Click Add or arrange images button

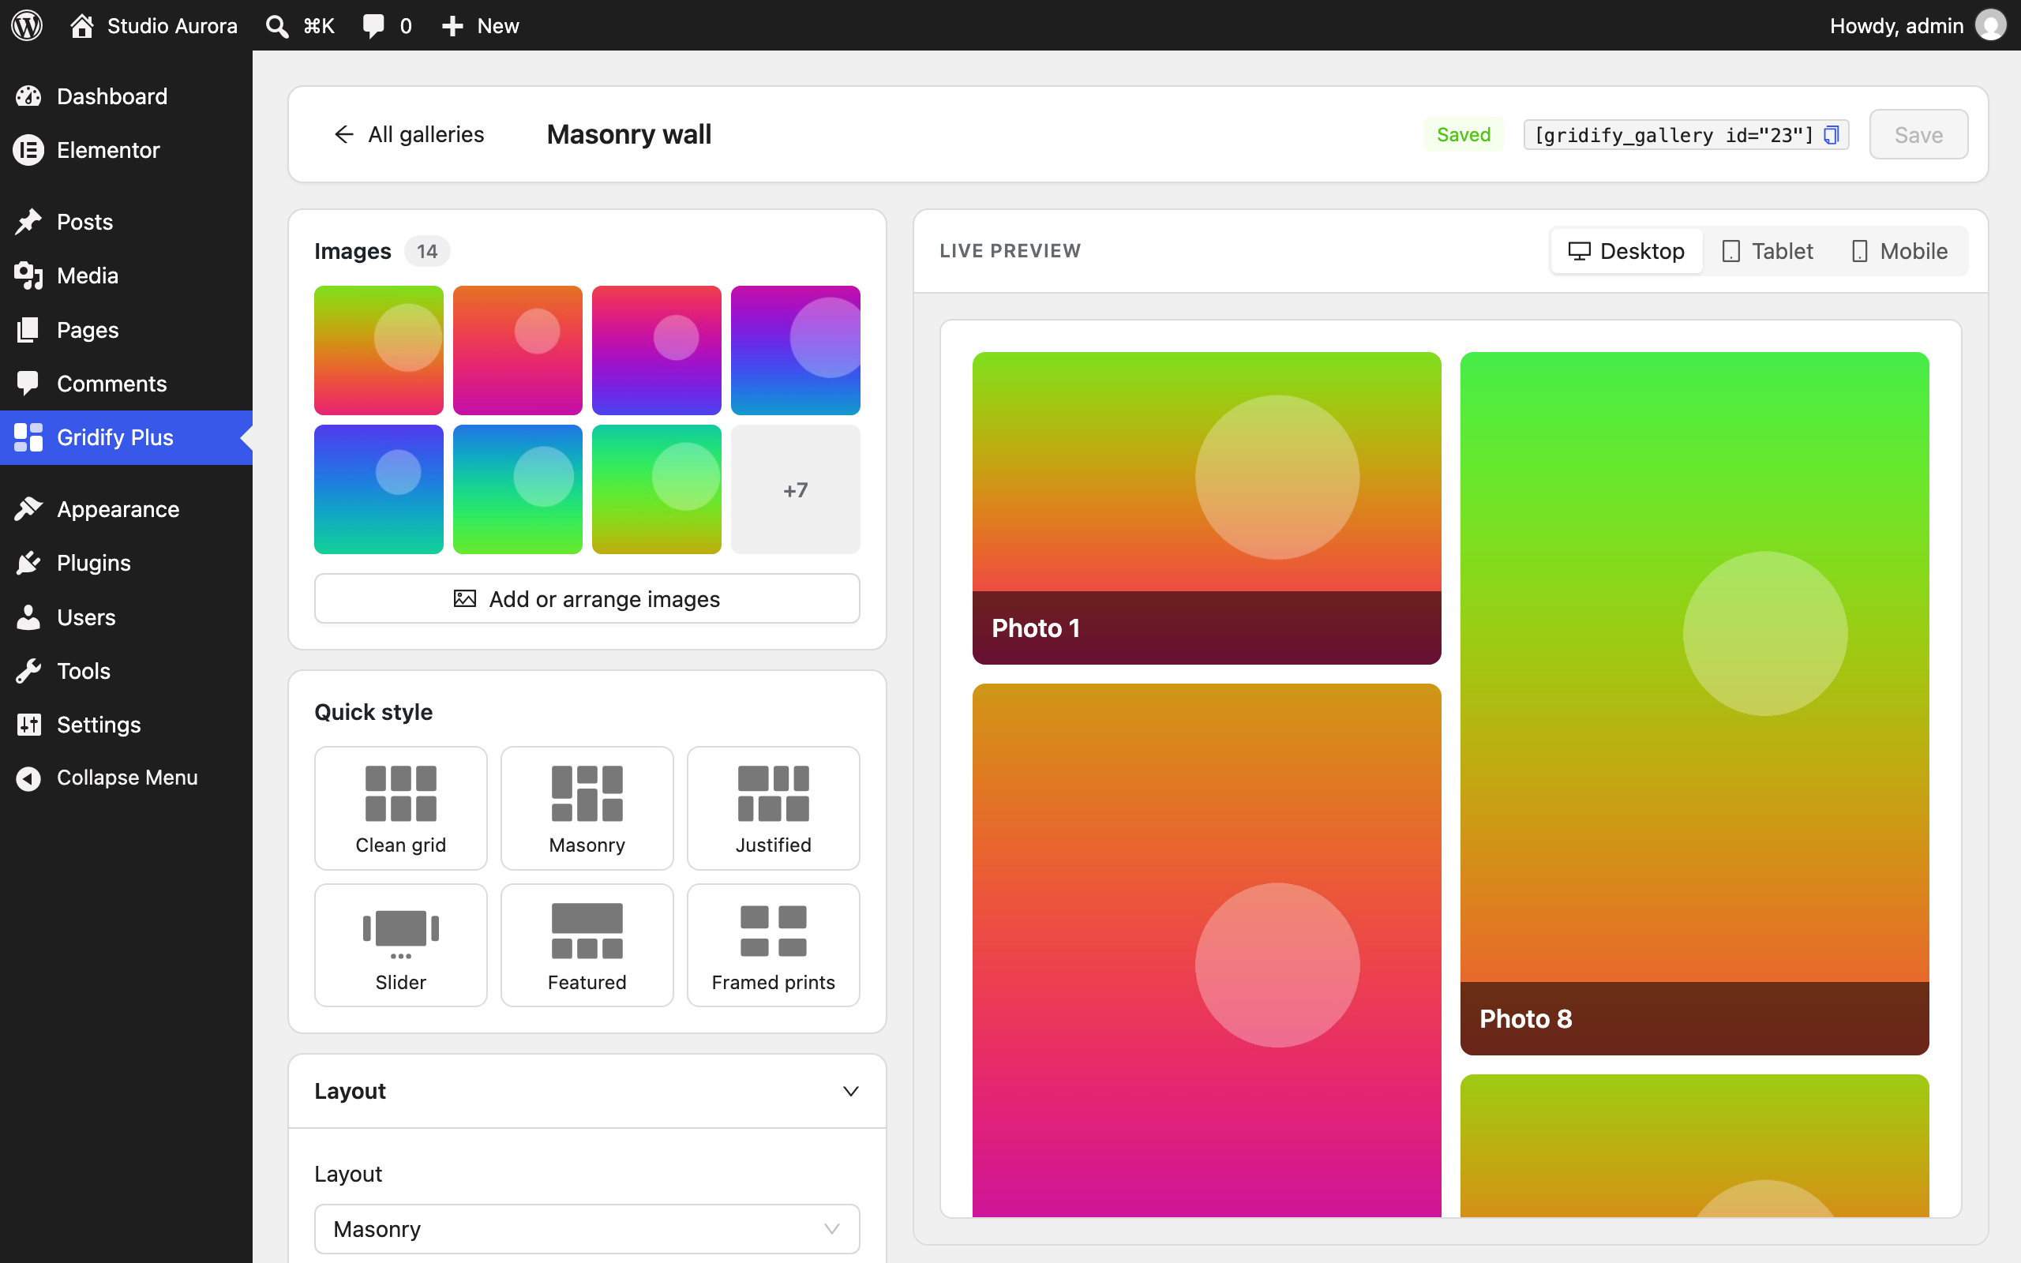(x=587, y=599)
